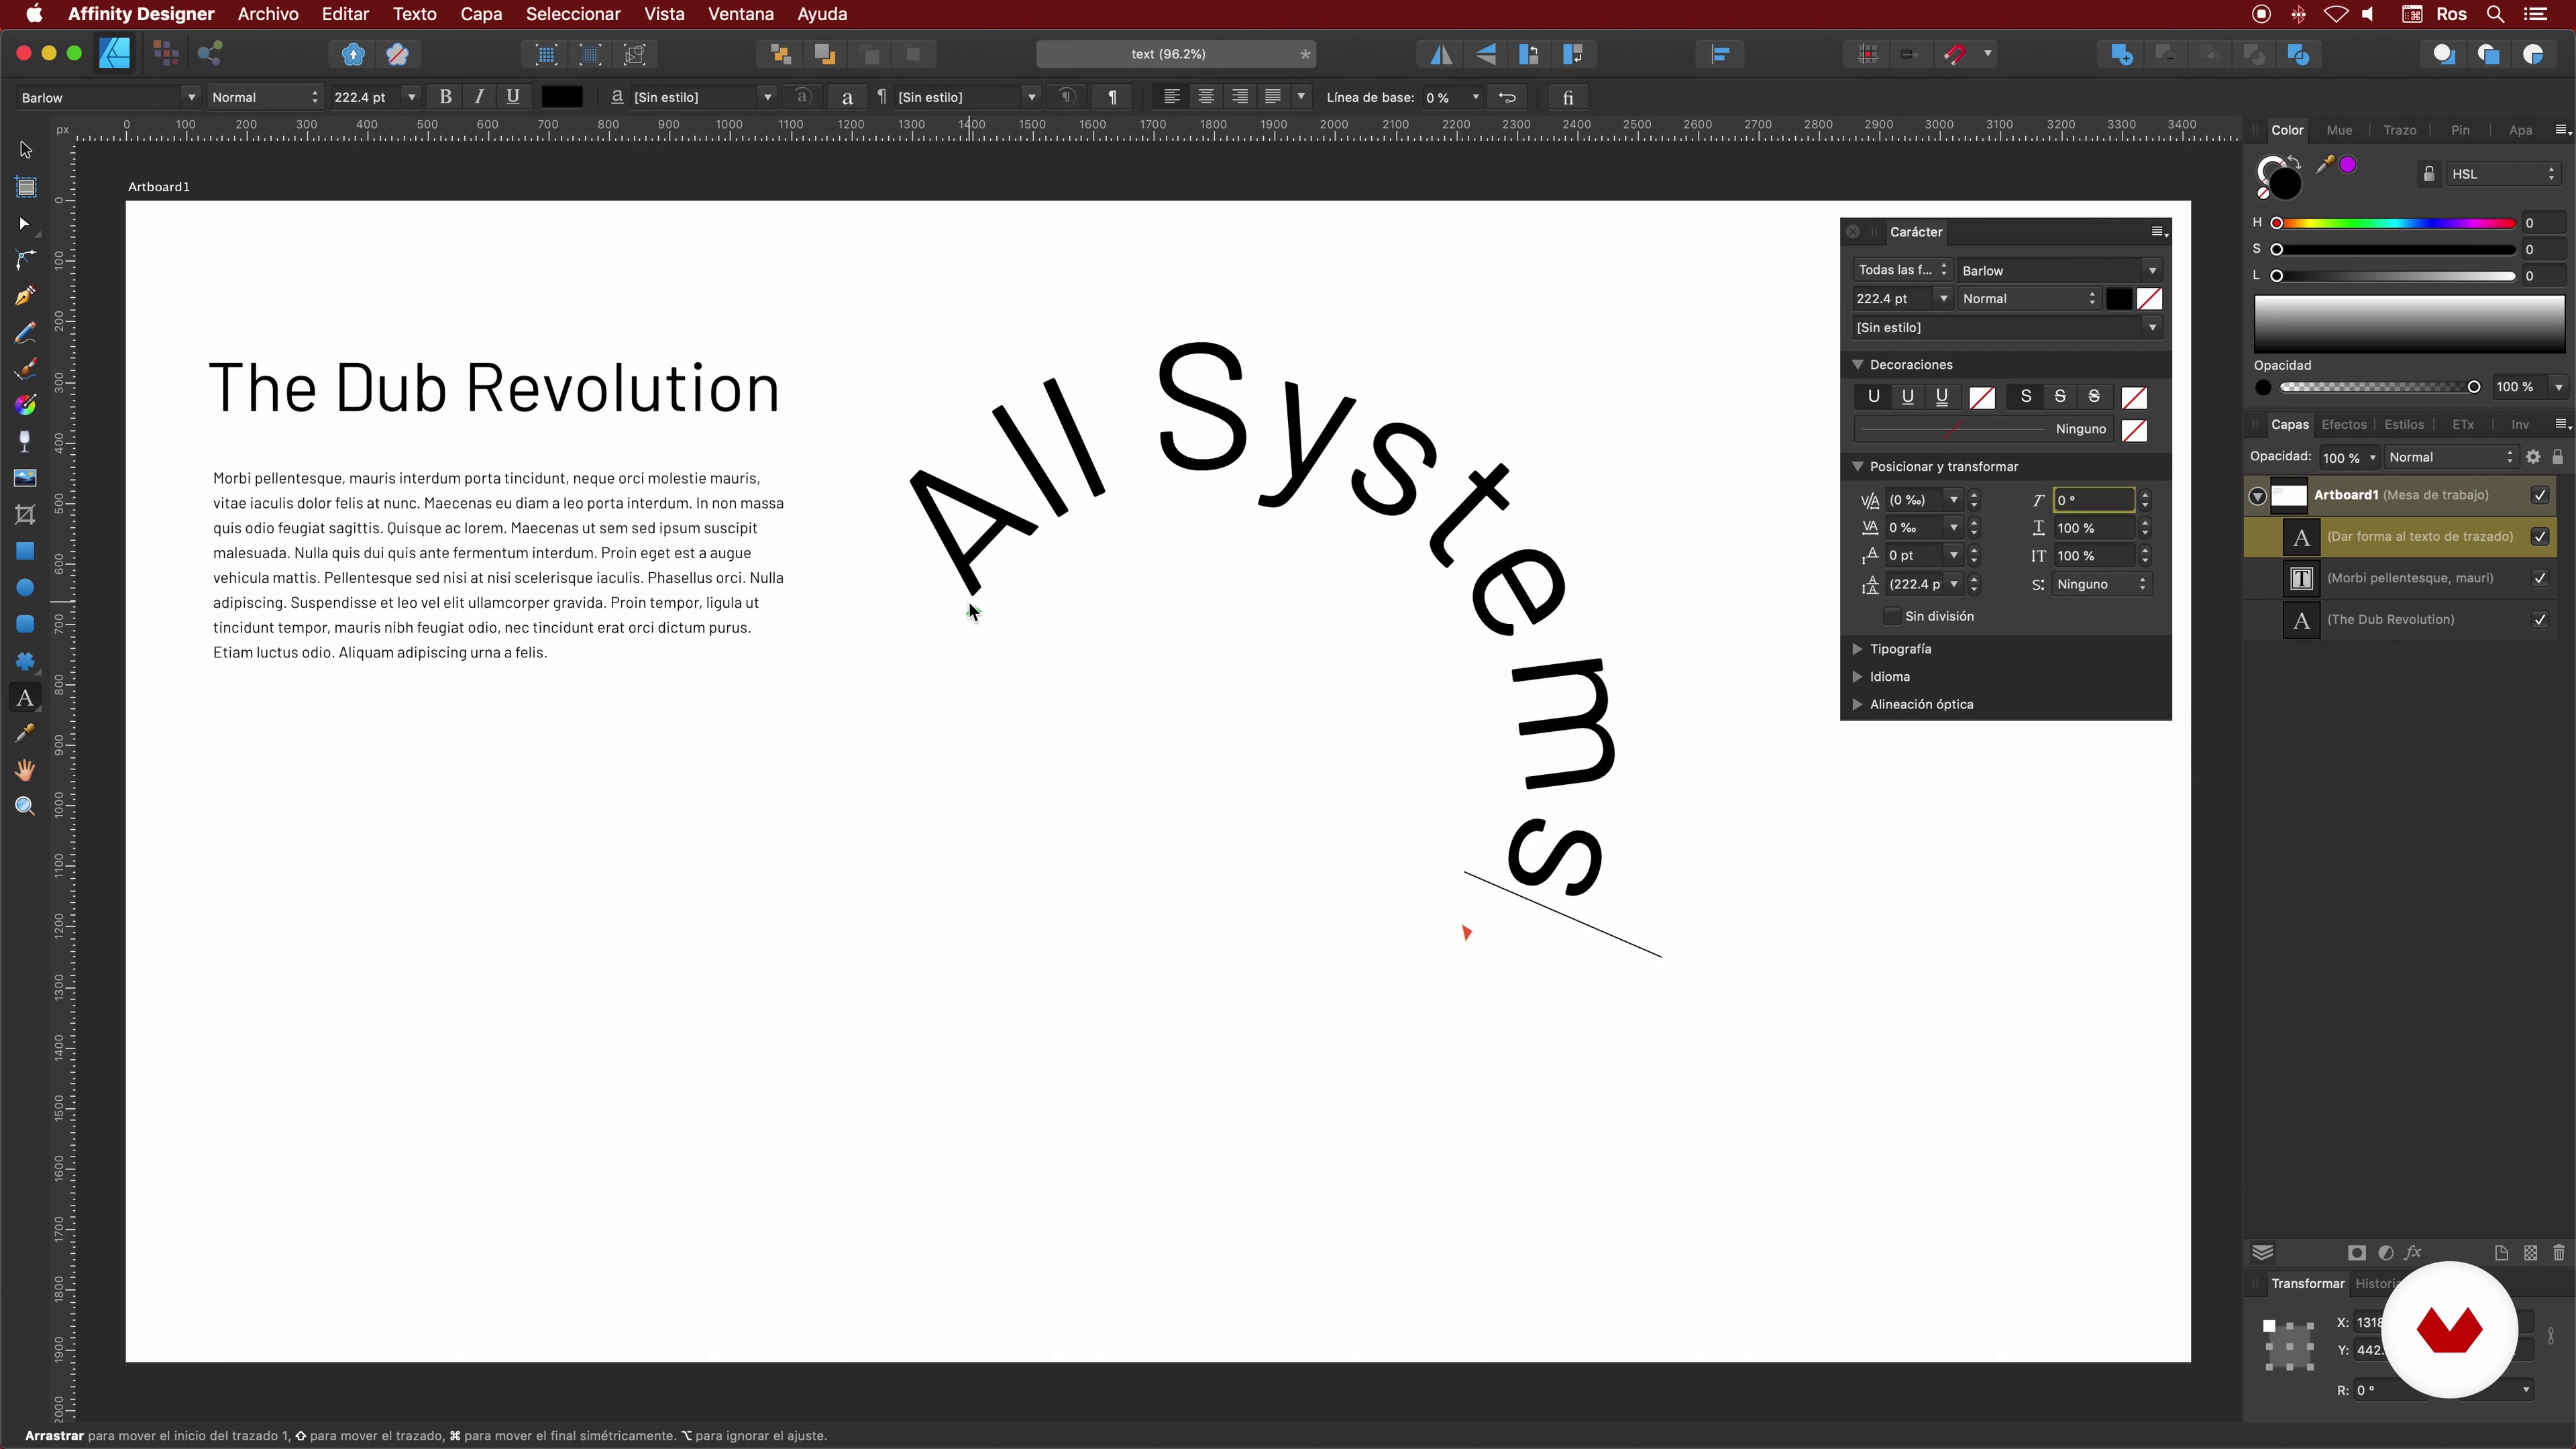
Task: Collapse the Decoraciones section
Action: click(1858, 365)
